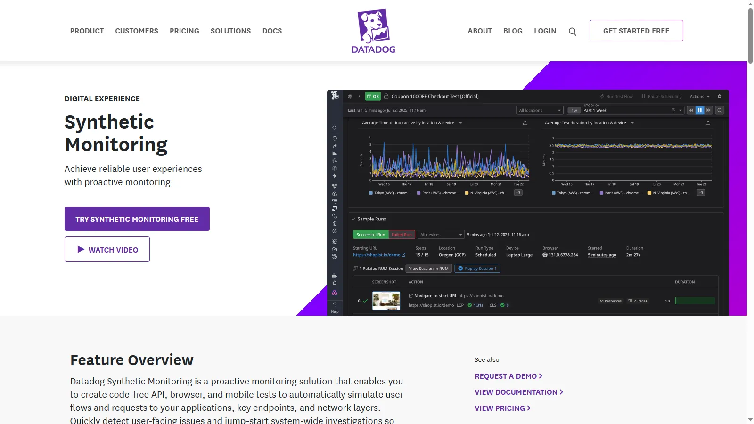Open the Actions dropdown menu
The width and height of the screenshot is (754, 424).
tap(699, 96)
